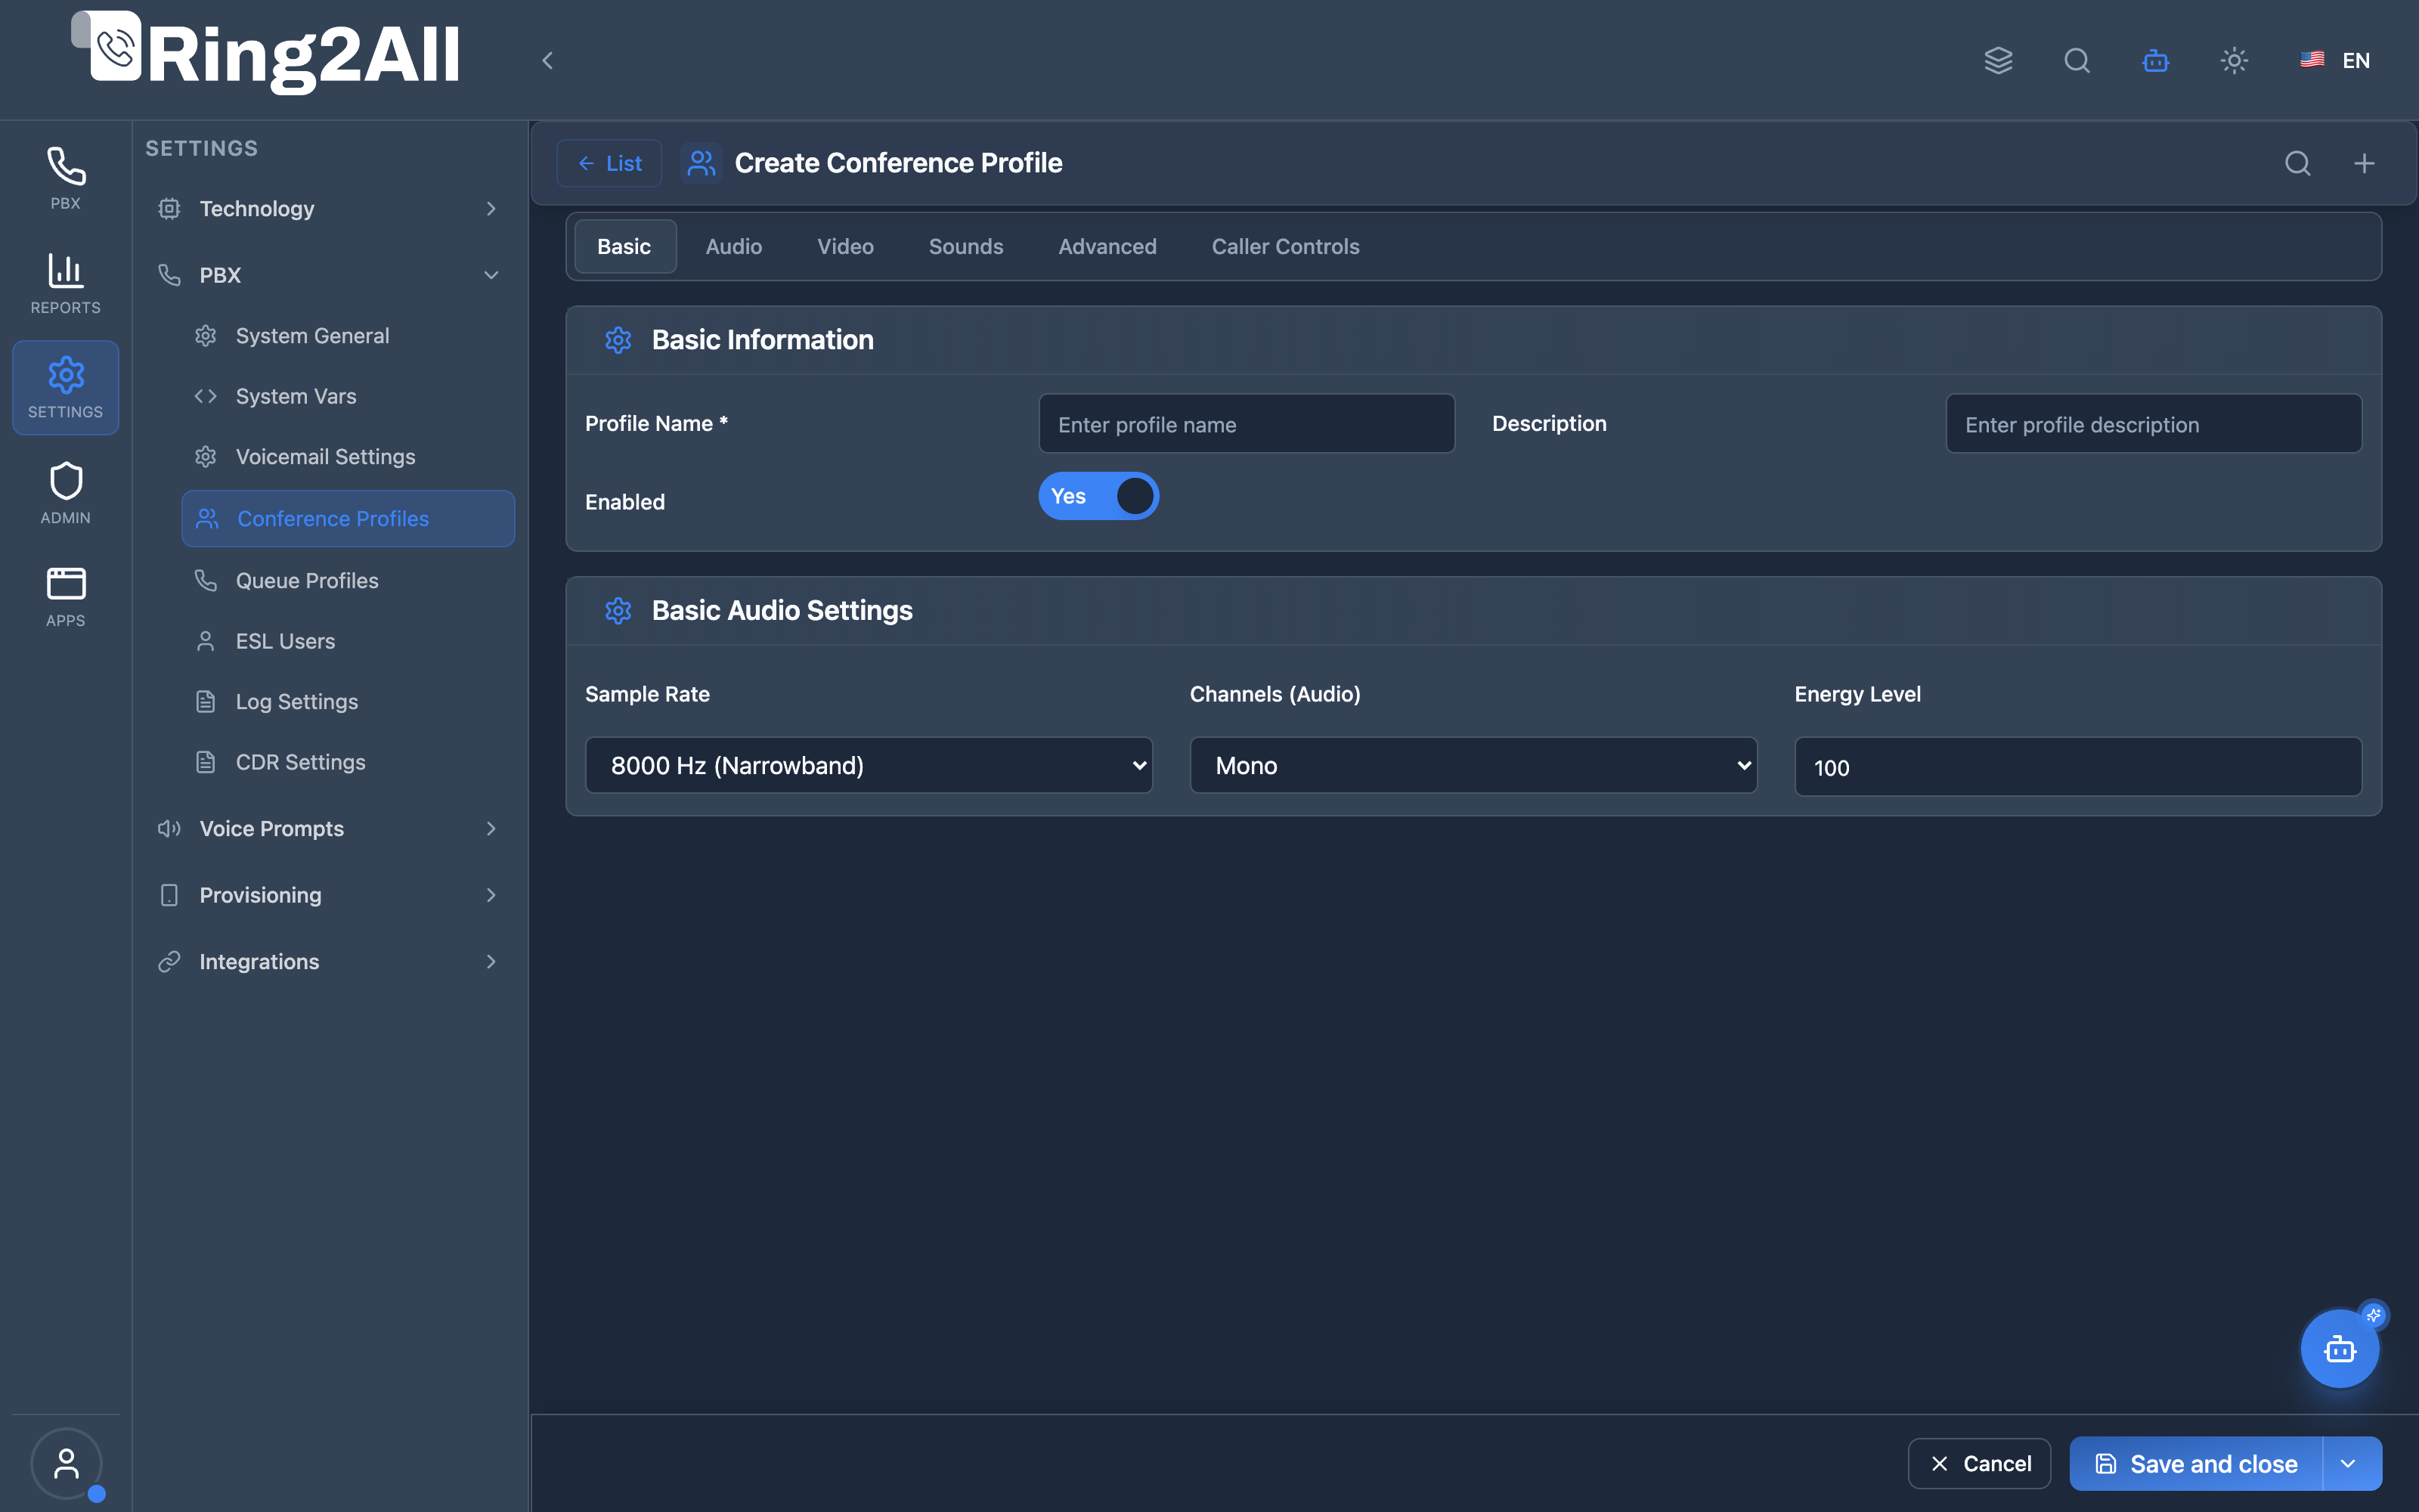The height and width of the screenshot is (1512, 2419).
Task: Open global search in top header
Action: tap(2077, 60)
